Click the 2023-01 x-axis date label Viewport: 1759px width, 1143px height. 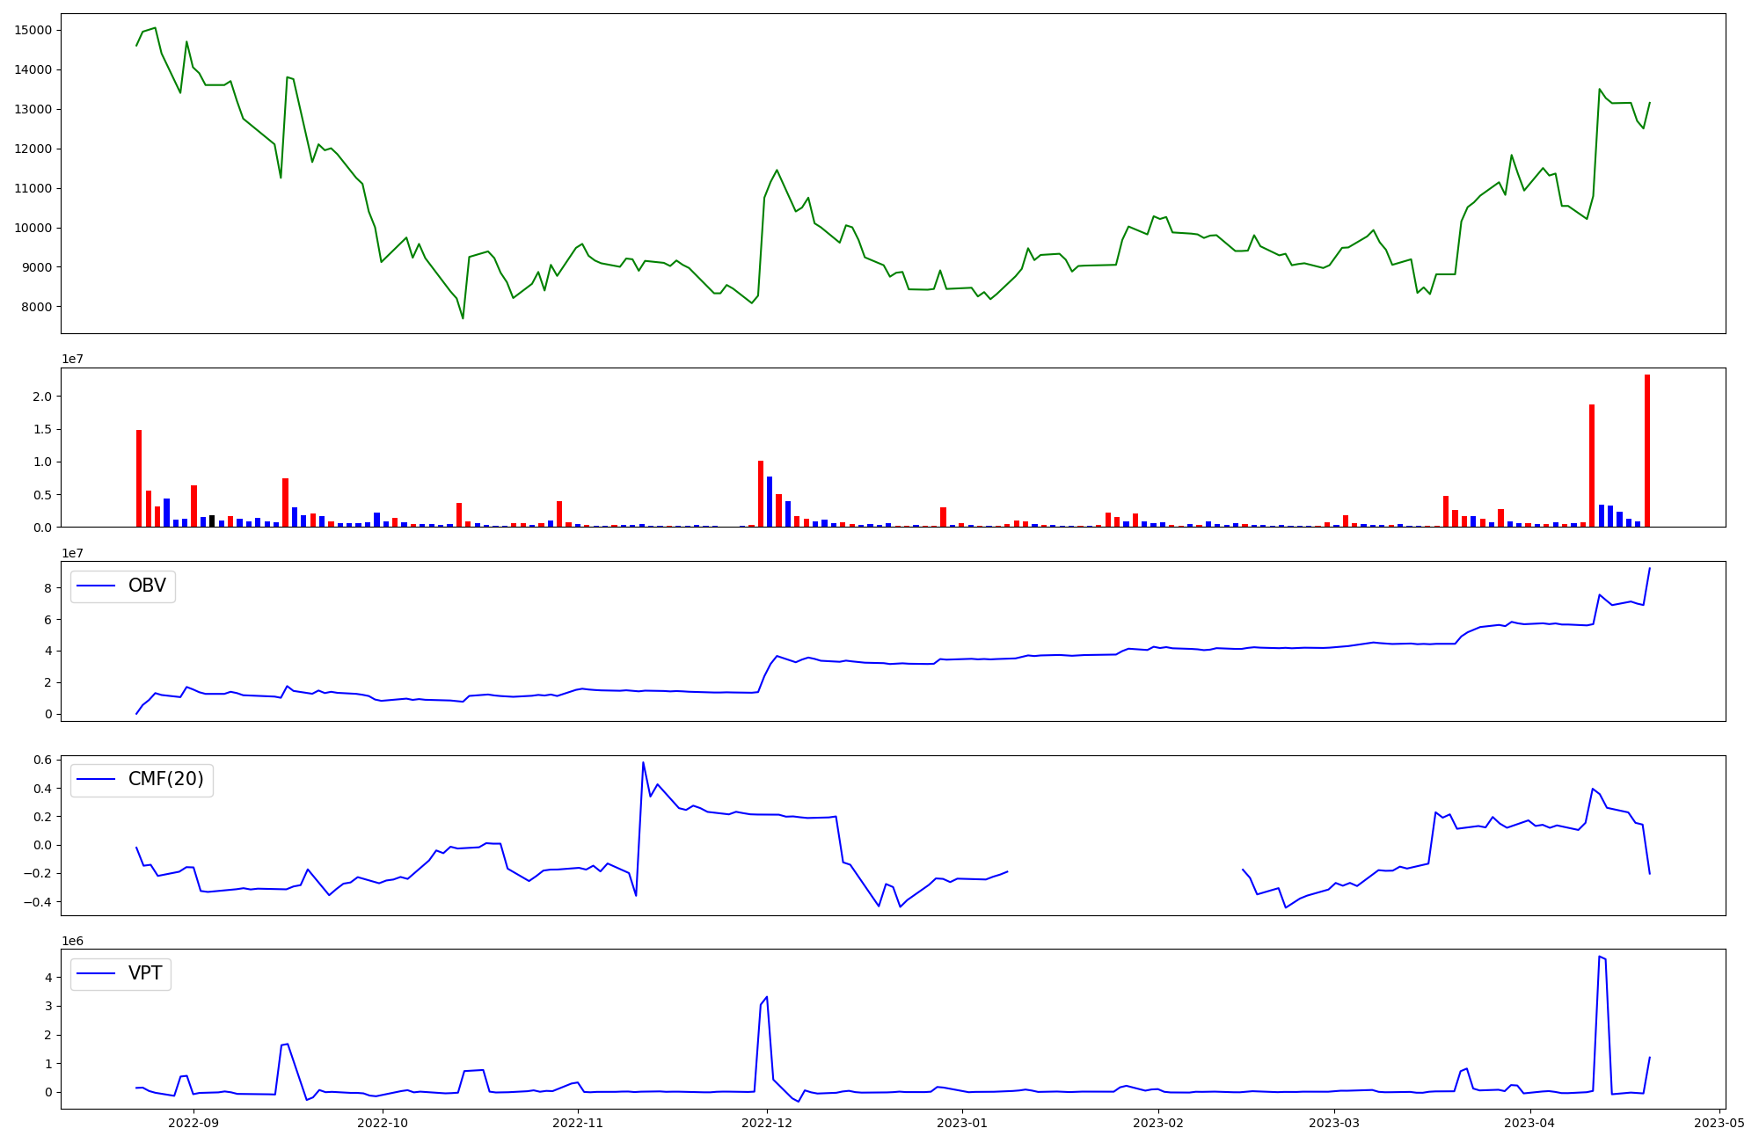point(962,1123)
